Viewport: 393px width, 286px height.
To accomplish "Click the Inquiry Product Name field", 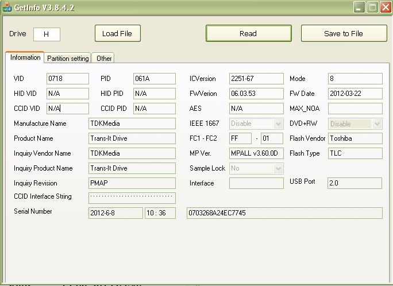I will point(132,168).
